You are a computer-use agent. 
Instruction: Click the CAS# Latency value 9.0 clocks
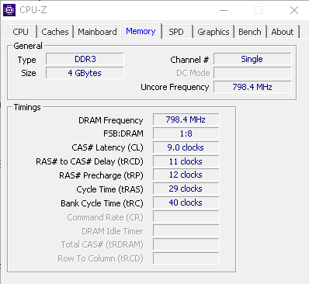click(x=186, y=147)
